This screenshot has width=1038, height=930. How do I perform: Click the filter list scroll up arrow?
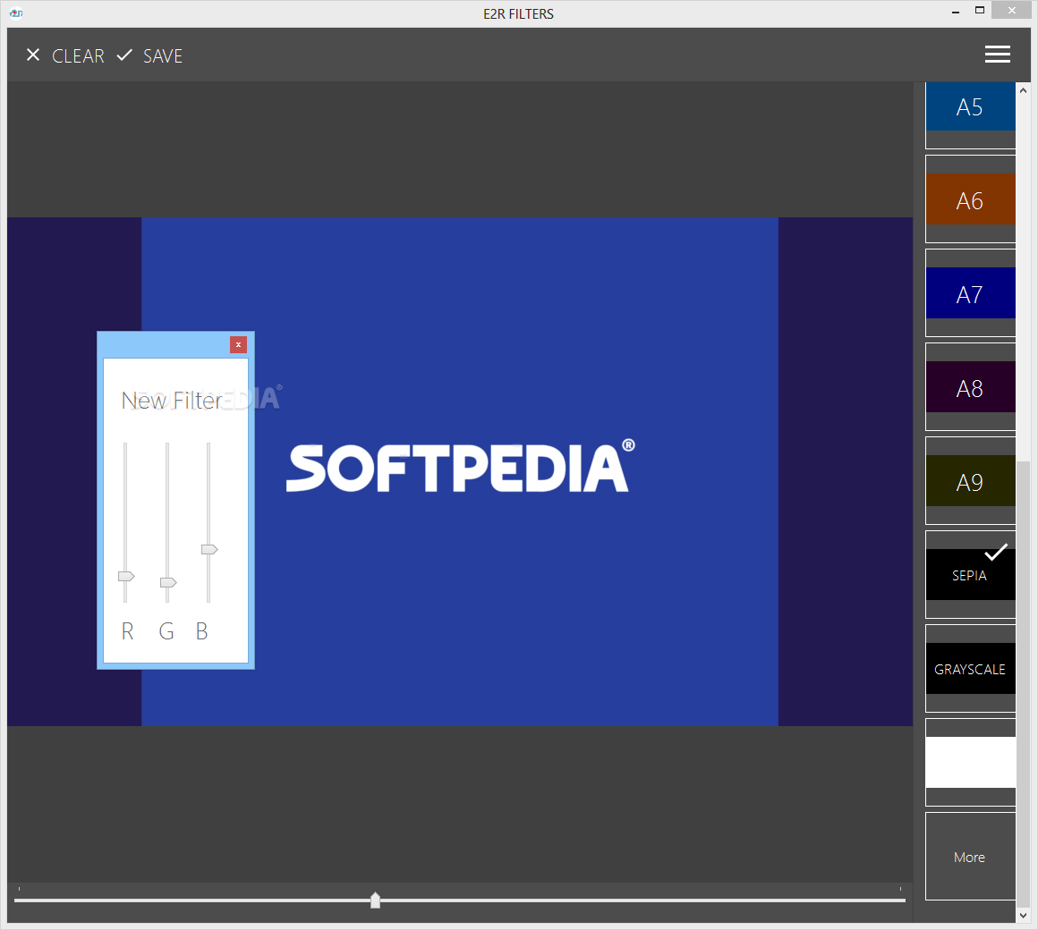1024,90
